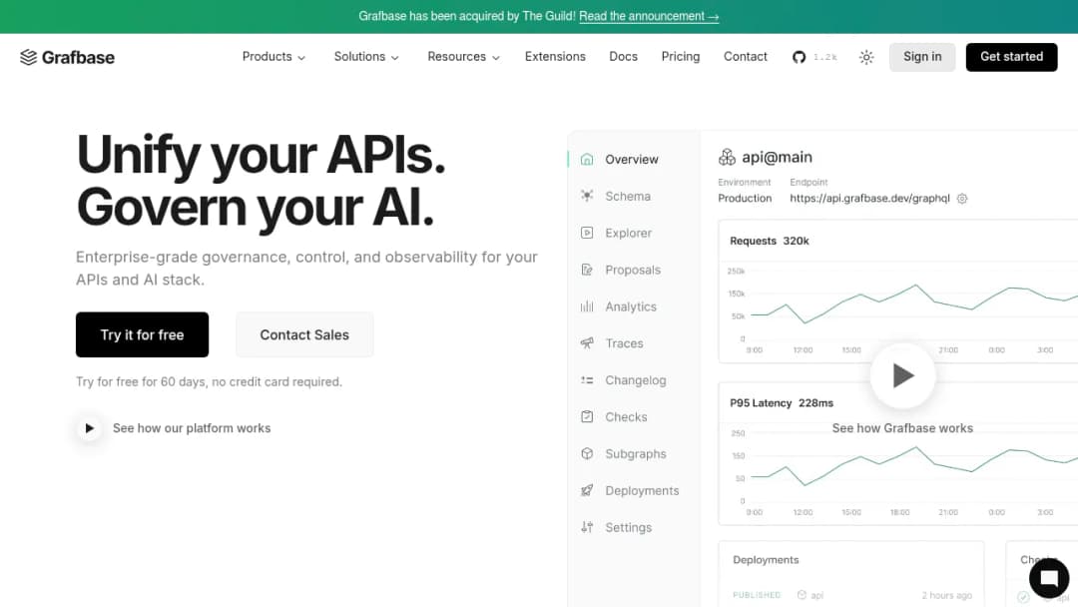1078x607 pixels.
Task: Click the Contact Sales button
Action: coord(304,334)
